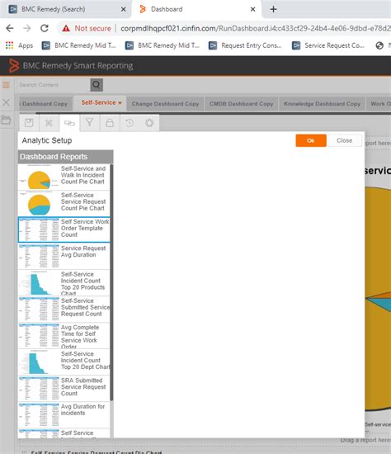Viewport: 391px width, 454px height.
Task: Select Self-Service Incident Count Top 20 Dept Chart
Action: click(64, 362)
